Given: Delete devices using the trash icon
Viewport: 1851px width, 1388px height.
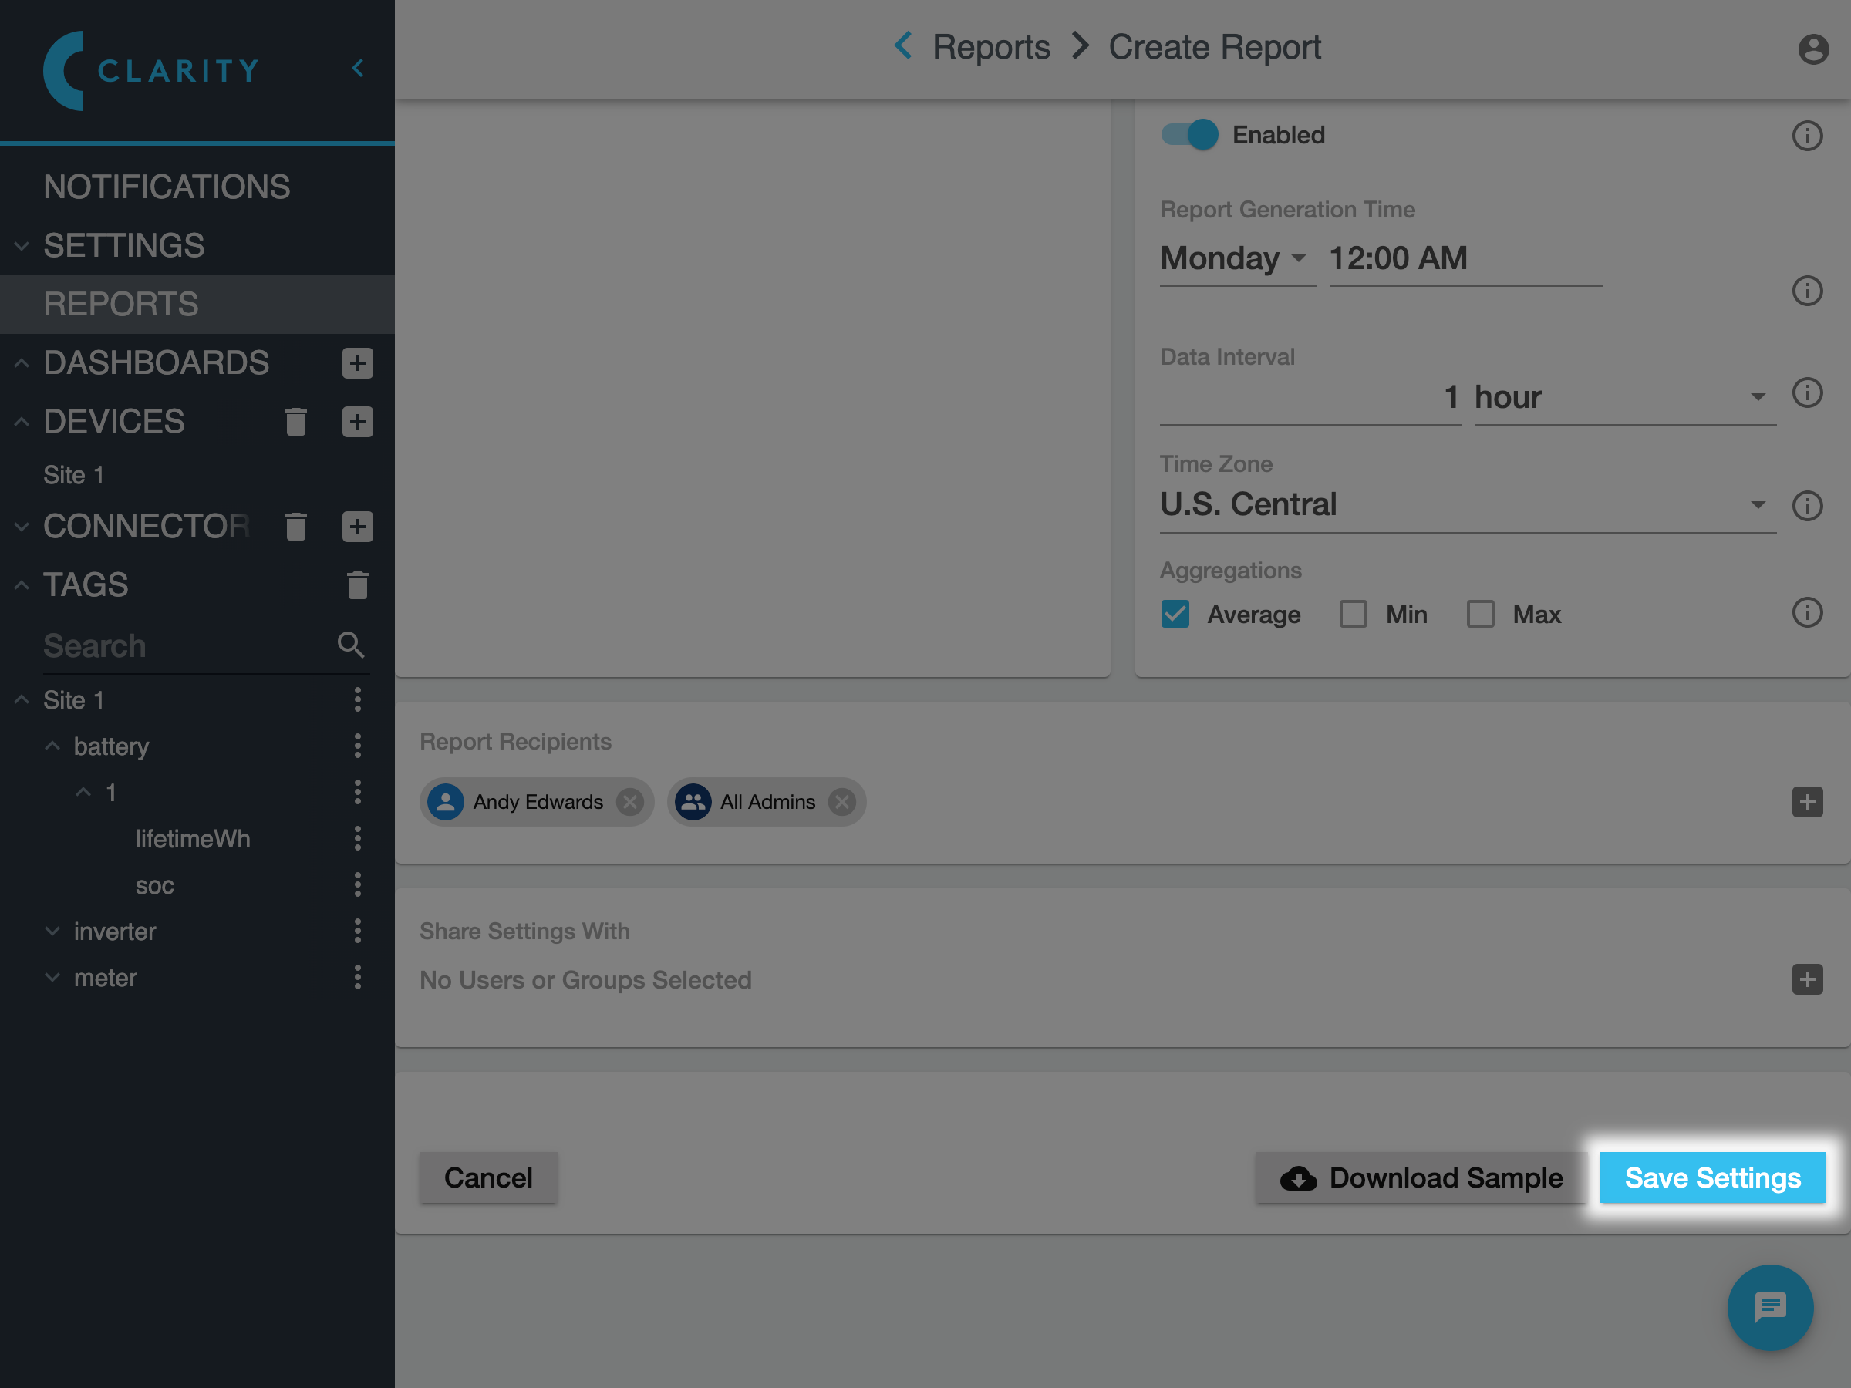Looking at the screenshot, I should click(x=296, y=422).
